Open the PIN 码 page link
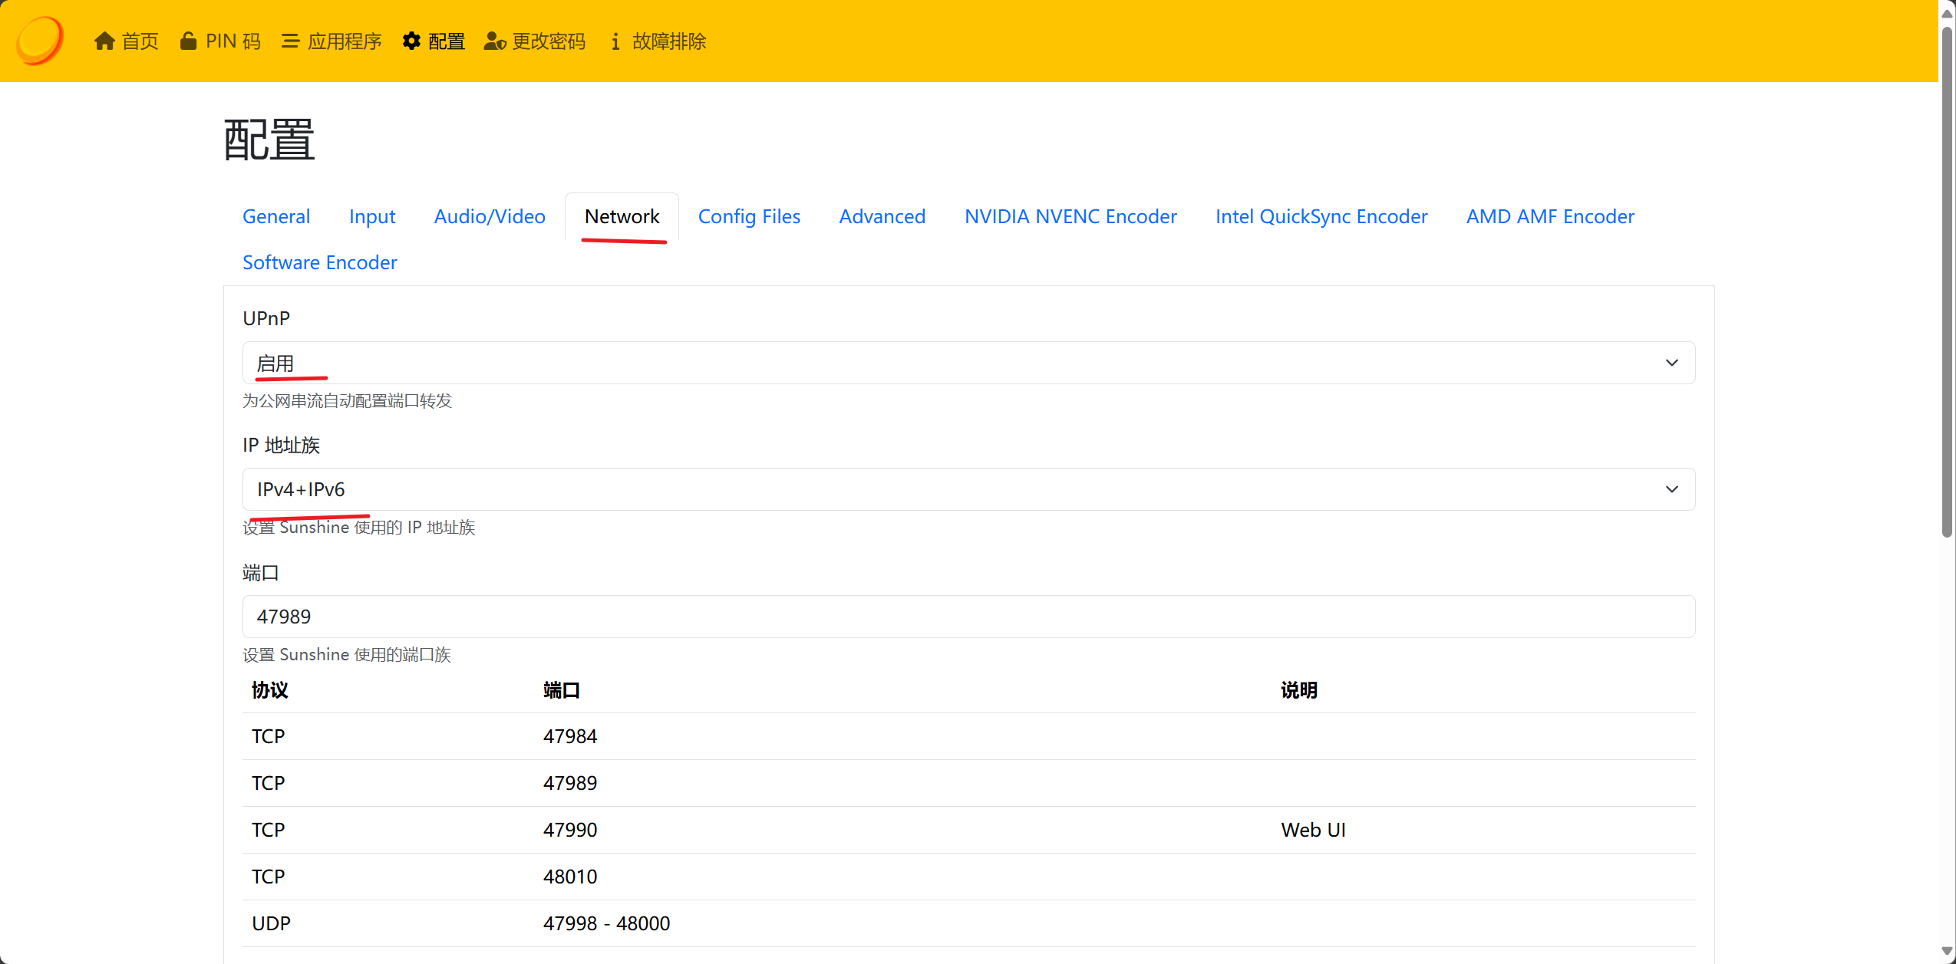The height and width of the screenshot is (964, 1956). pos(220,41)
